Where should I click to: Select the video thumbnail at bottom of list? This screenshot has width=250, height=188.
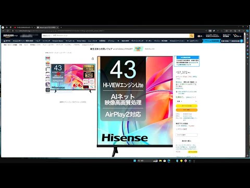pos(47,90)
